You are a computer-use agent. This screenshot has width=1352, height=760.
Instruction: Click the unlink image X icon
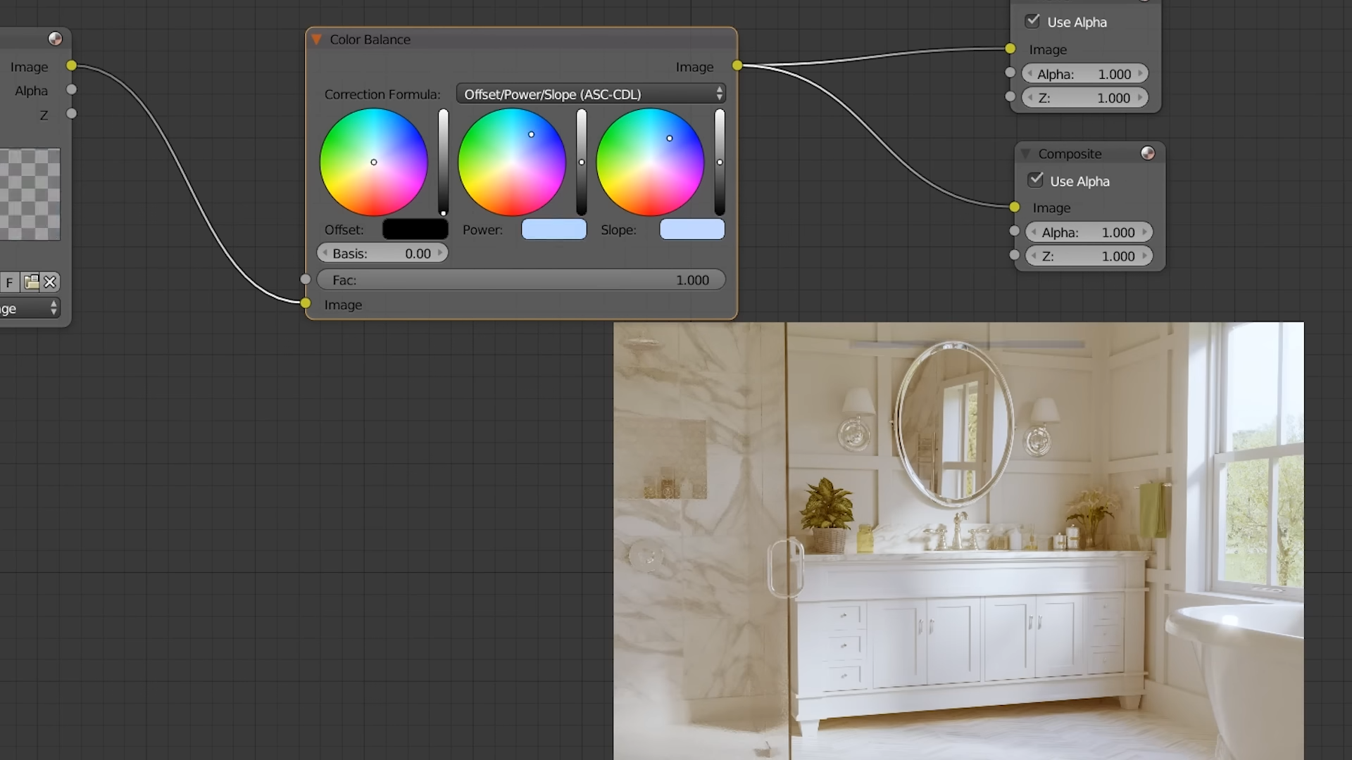50,282
